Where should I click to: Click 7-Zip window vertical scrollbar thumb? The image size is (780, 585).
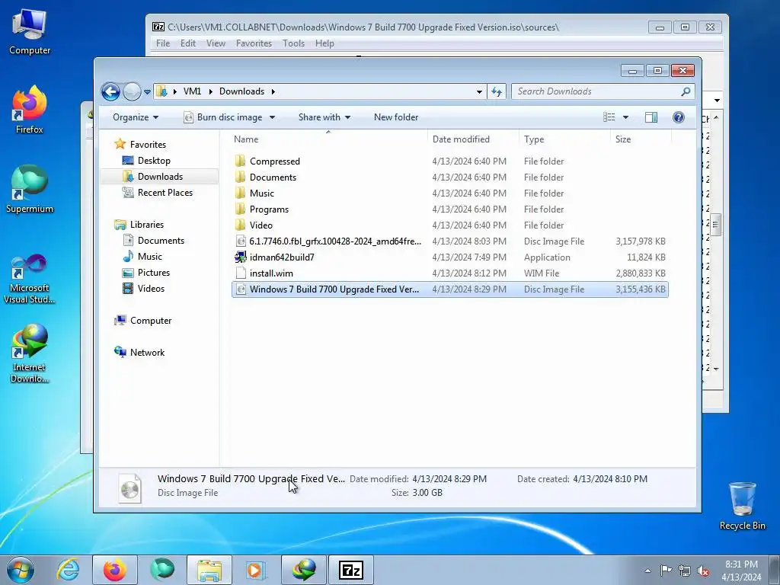[x=716, y=225]
